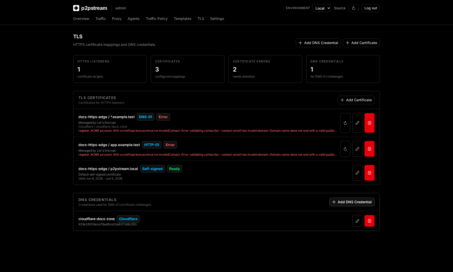The height and width of the screenshot is (272, 453).
Task: Click the 'admin' label in header
Action: click(x=121, y=8)
